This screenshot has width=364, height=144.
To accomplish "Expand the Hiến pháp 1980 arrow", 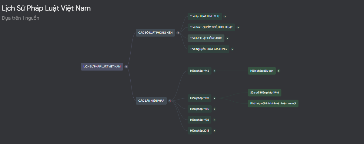I will pos(214,109).
